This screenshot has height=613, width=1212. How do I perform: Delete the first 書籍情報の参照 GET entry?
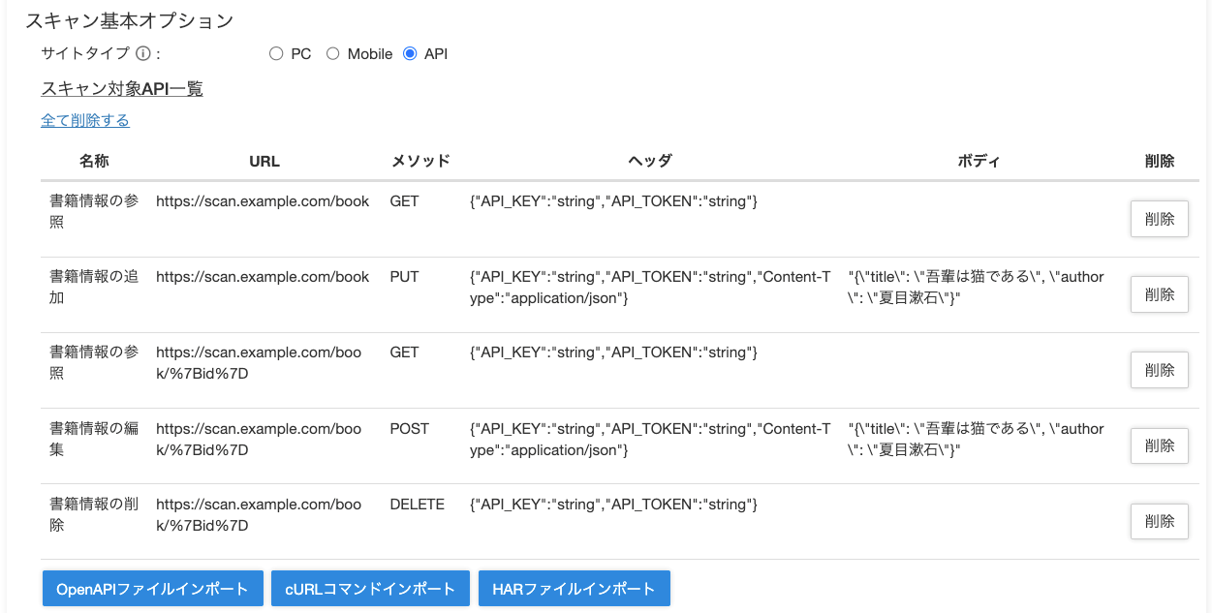pyautogui.click(x=1159, y=218)
